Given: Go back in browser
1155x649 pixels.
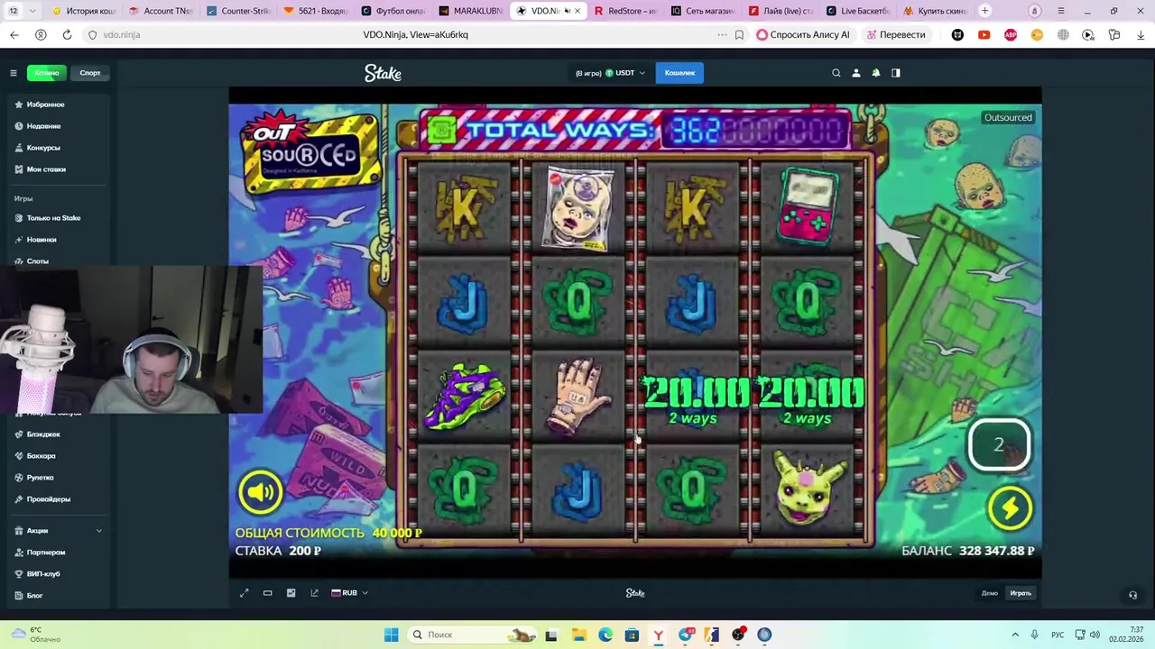Looking at the screenshot, I should coord(14,34).
